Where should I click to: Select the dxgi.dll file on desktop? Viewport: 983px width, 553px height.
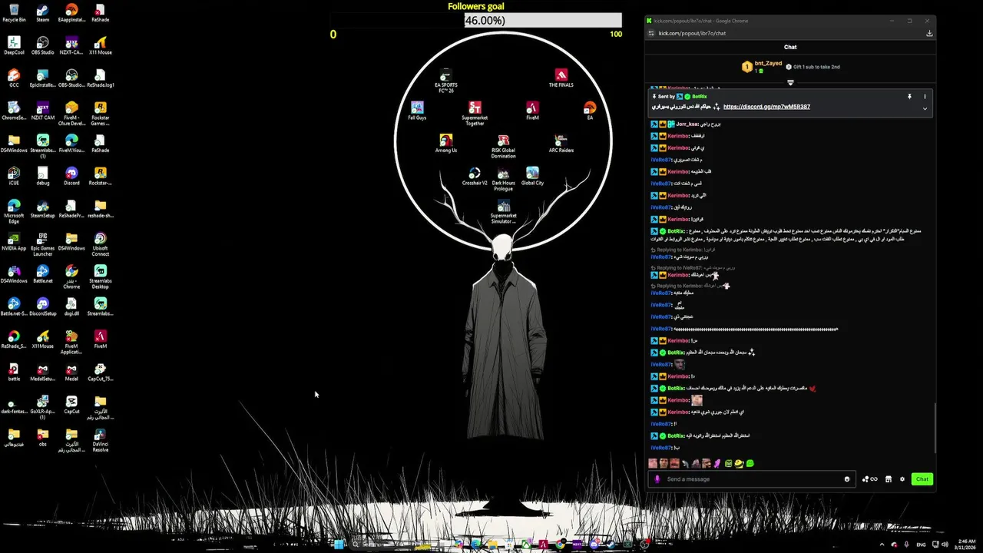tap(71, 306)
